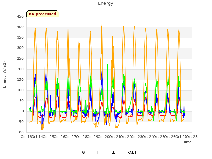The width and height of the screenshot is (212, 159).
Task: Click the -50 y-axis tick label
Action: (21, 122)
